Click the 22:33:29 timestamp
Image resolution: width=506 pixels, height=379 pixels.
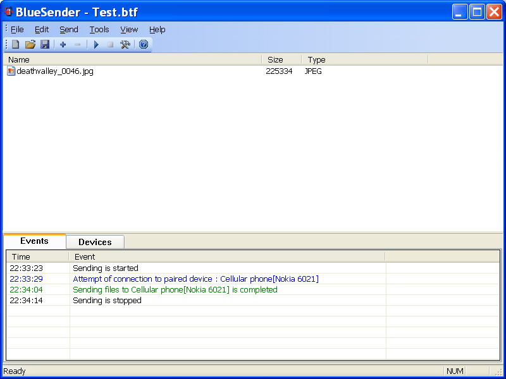pyautogui.click(x=26, y=279)
